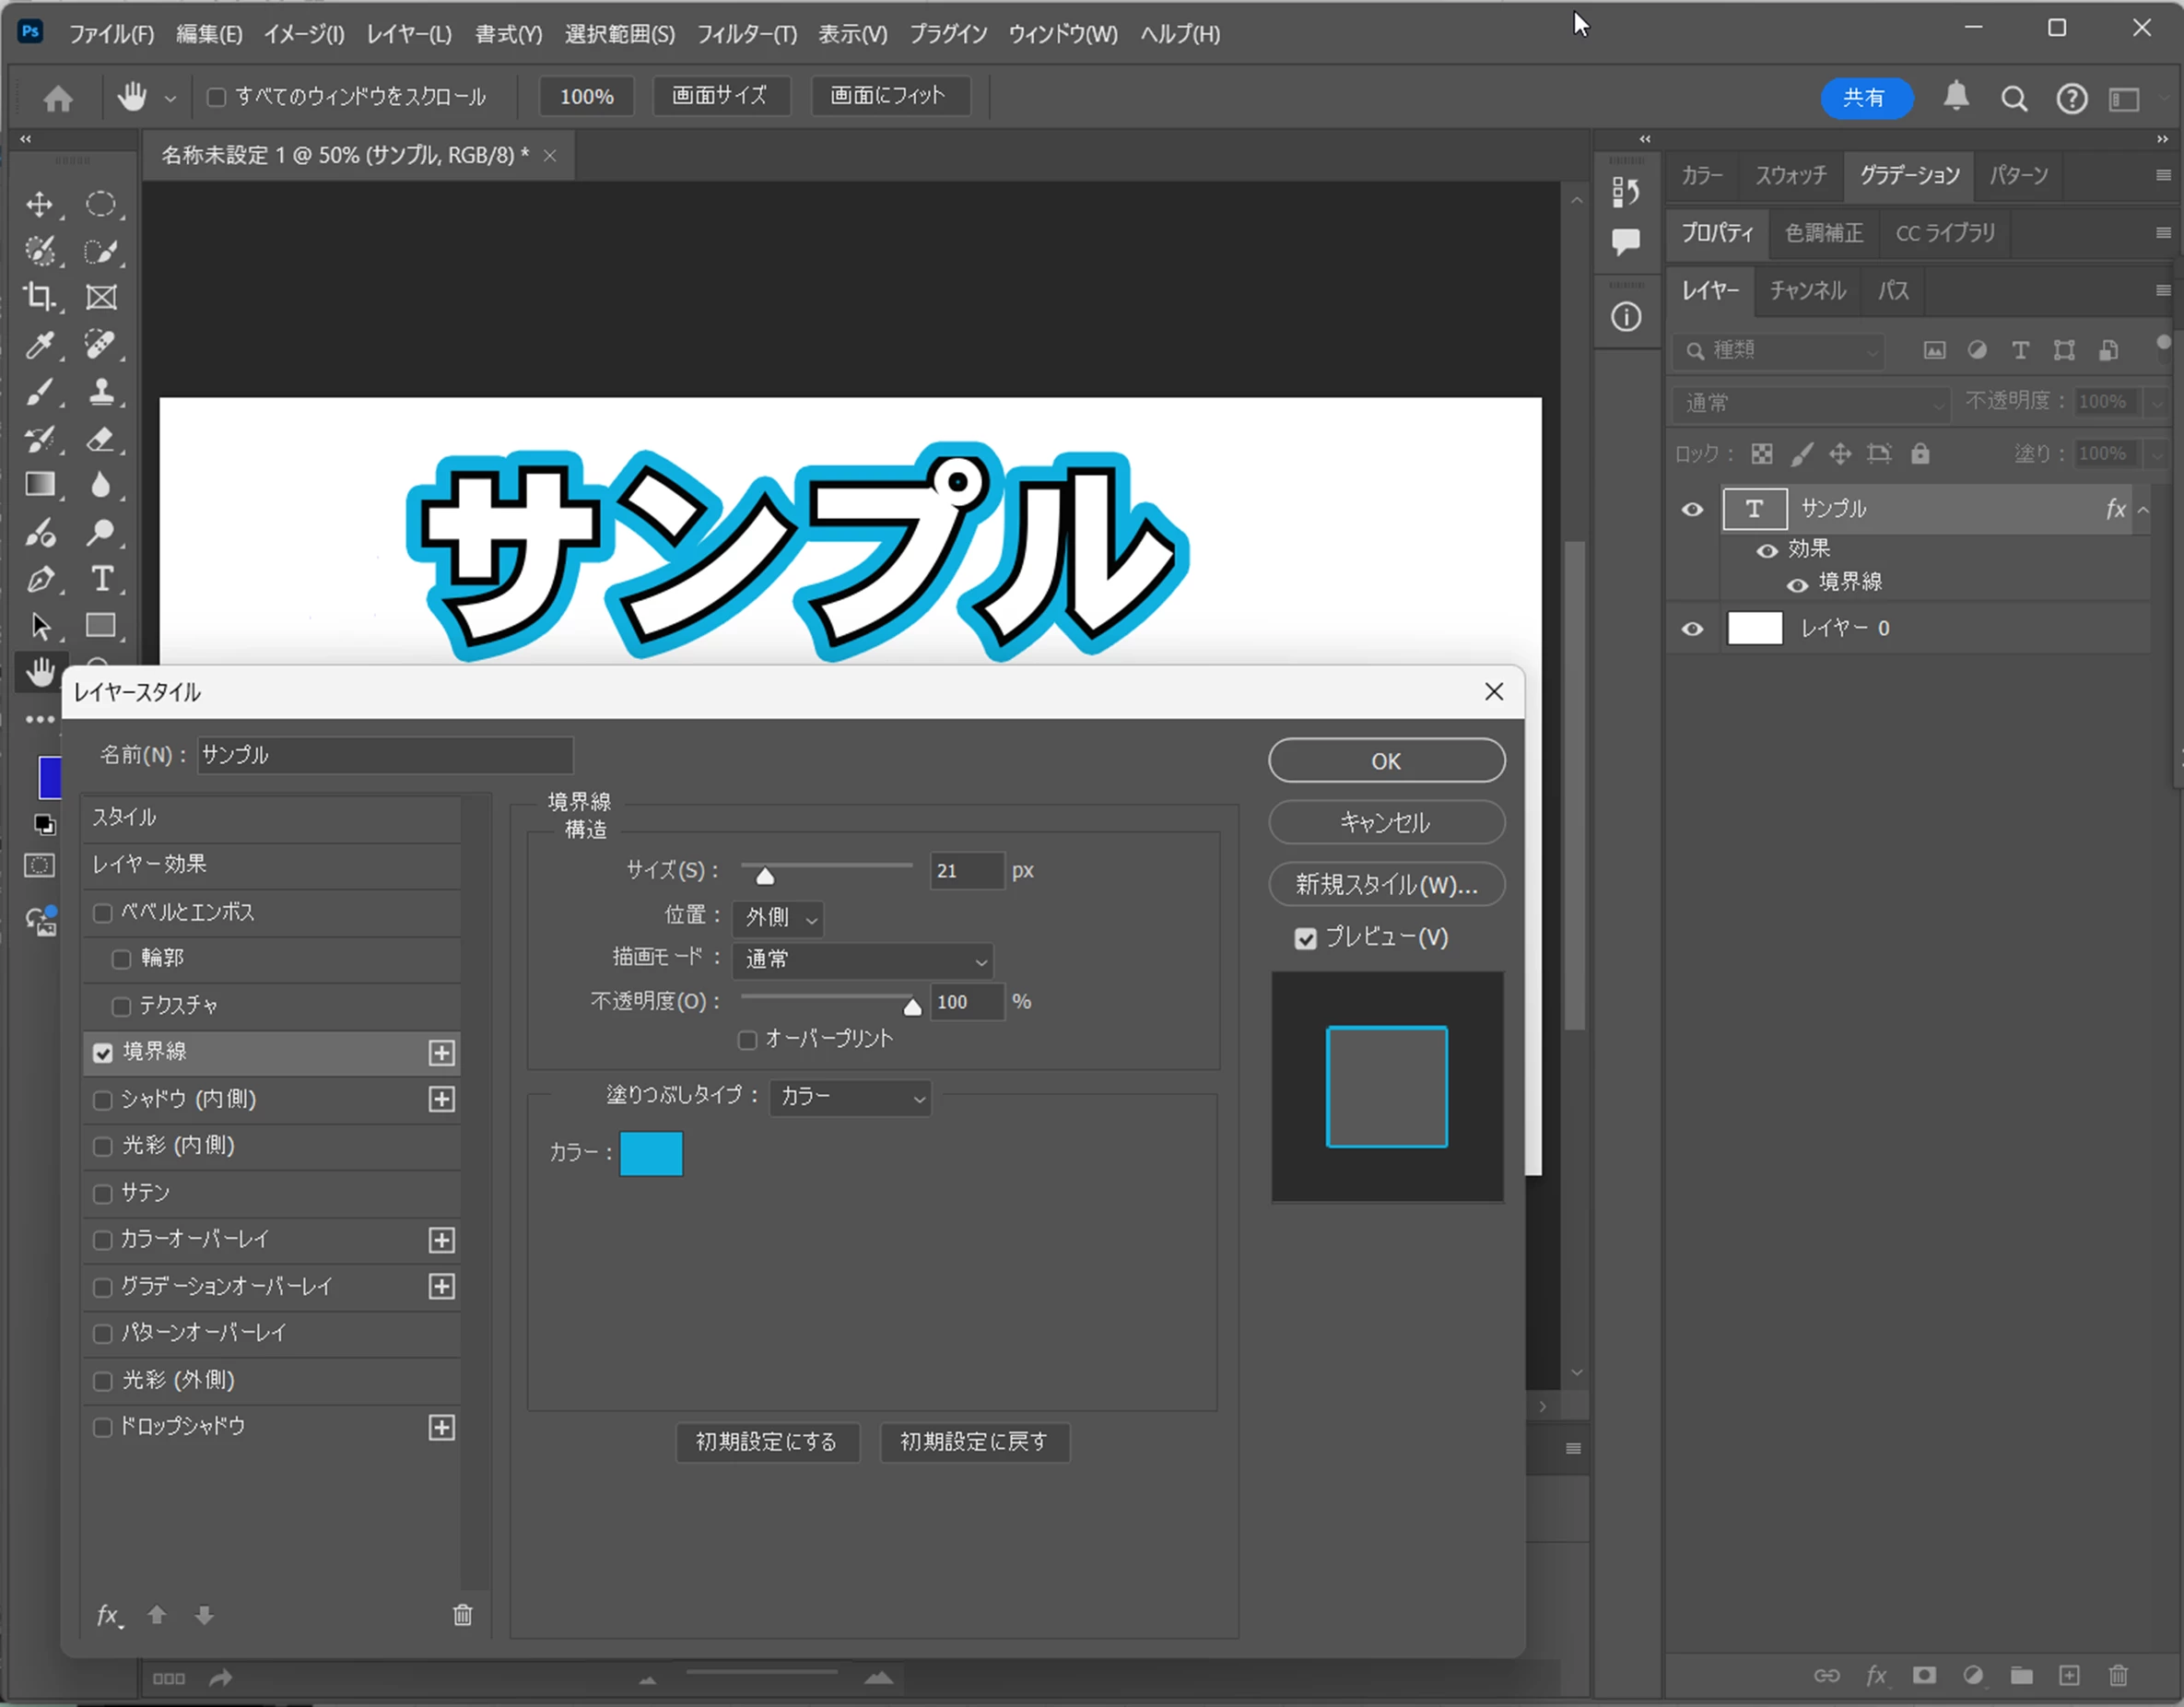This screenshot has height=1707, width=2184.
Task: Click the OK button
Action: (1386, 761)
